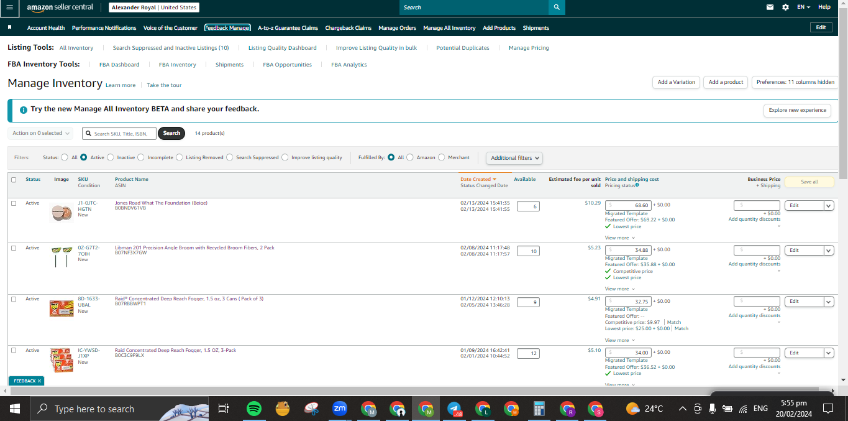Open the Take the tour link

[x=164, y=85]
